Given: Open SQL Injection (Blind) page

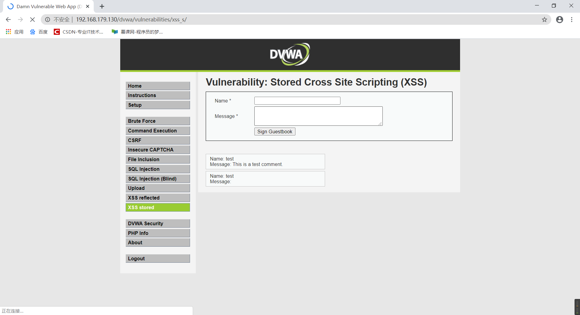Looking at the screenshot, I should tap(158, 179).
